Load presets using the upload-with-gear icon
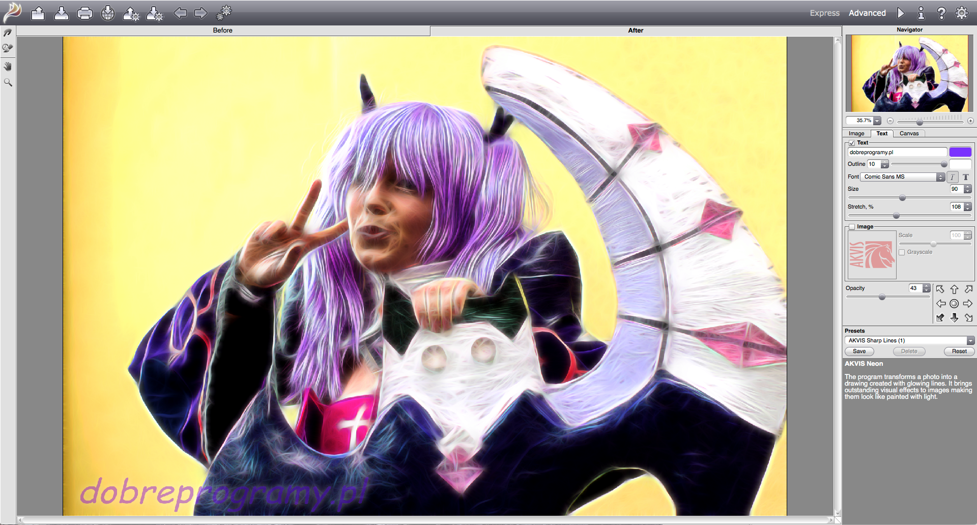Screen dimensions: 977x525 tap(131, 14)
